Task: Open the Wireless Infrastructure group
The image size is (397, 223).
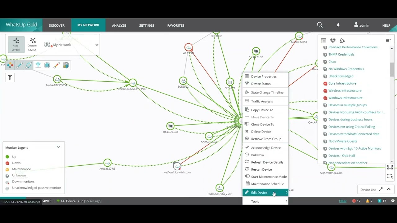Action: pyautogui.click(x=345, y=90)
